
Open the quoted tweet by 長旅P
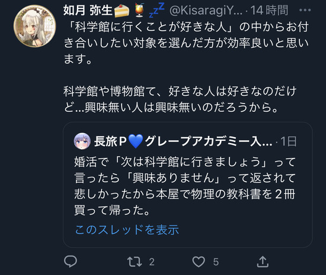tap(188, 185)
